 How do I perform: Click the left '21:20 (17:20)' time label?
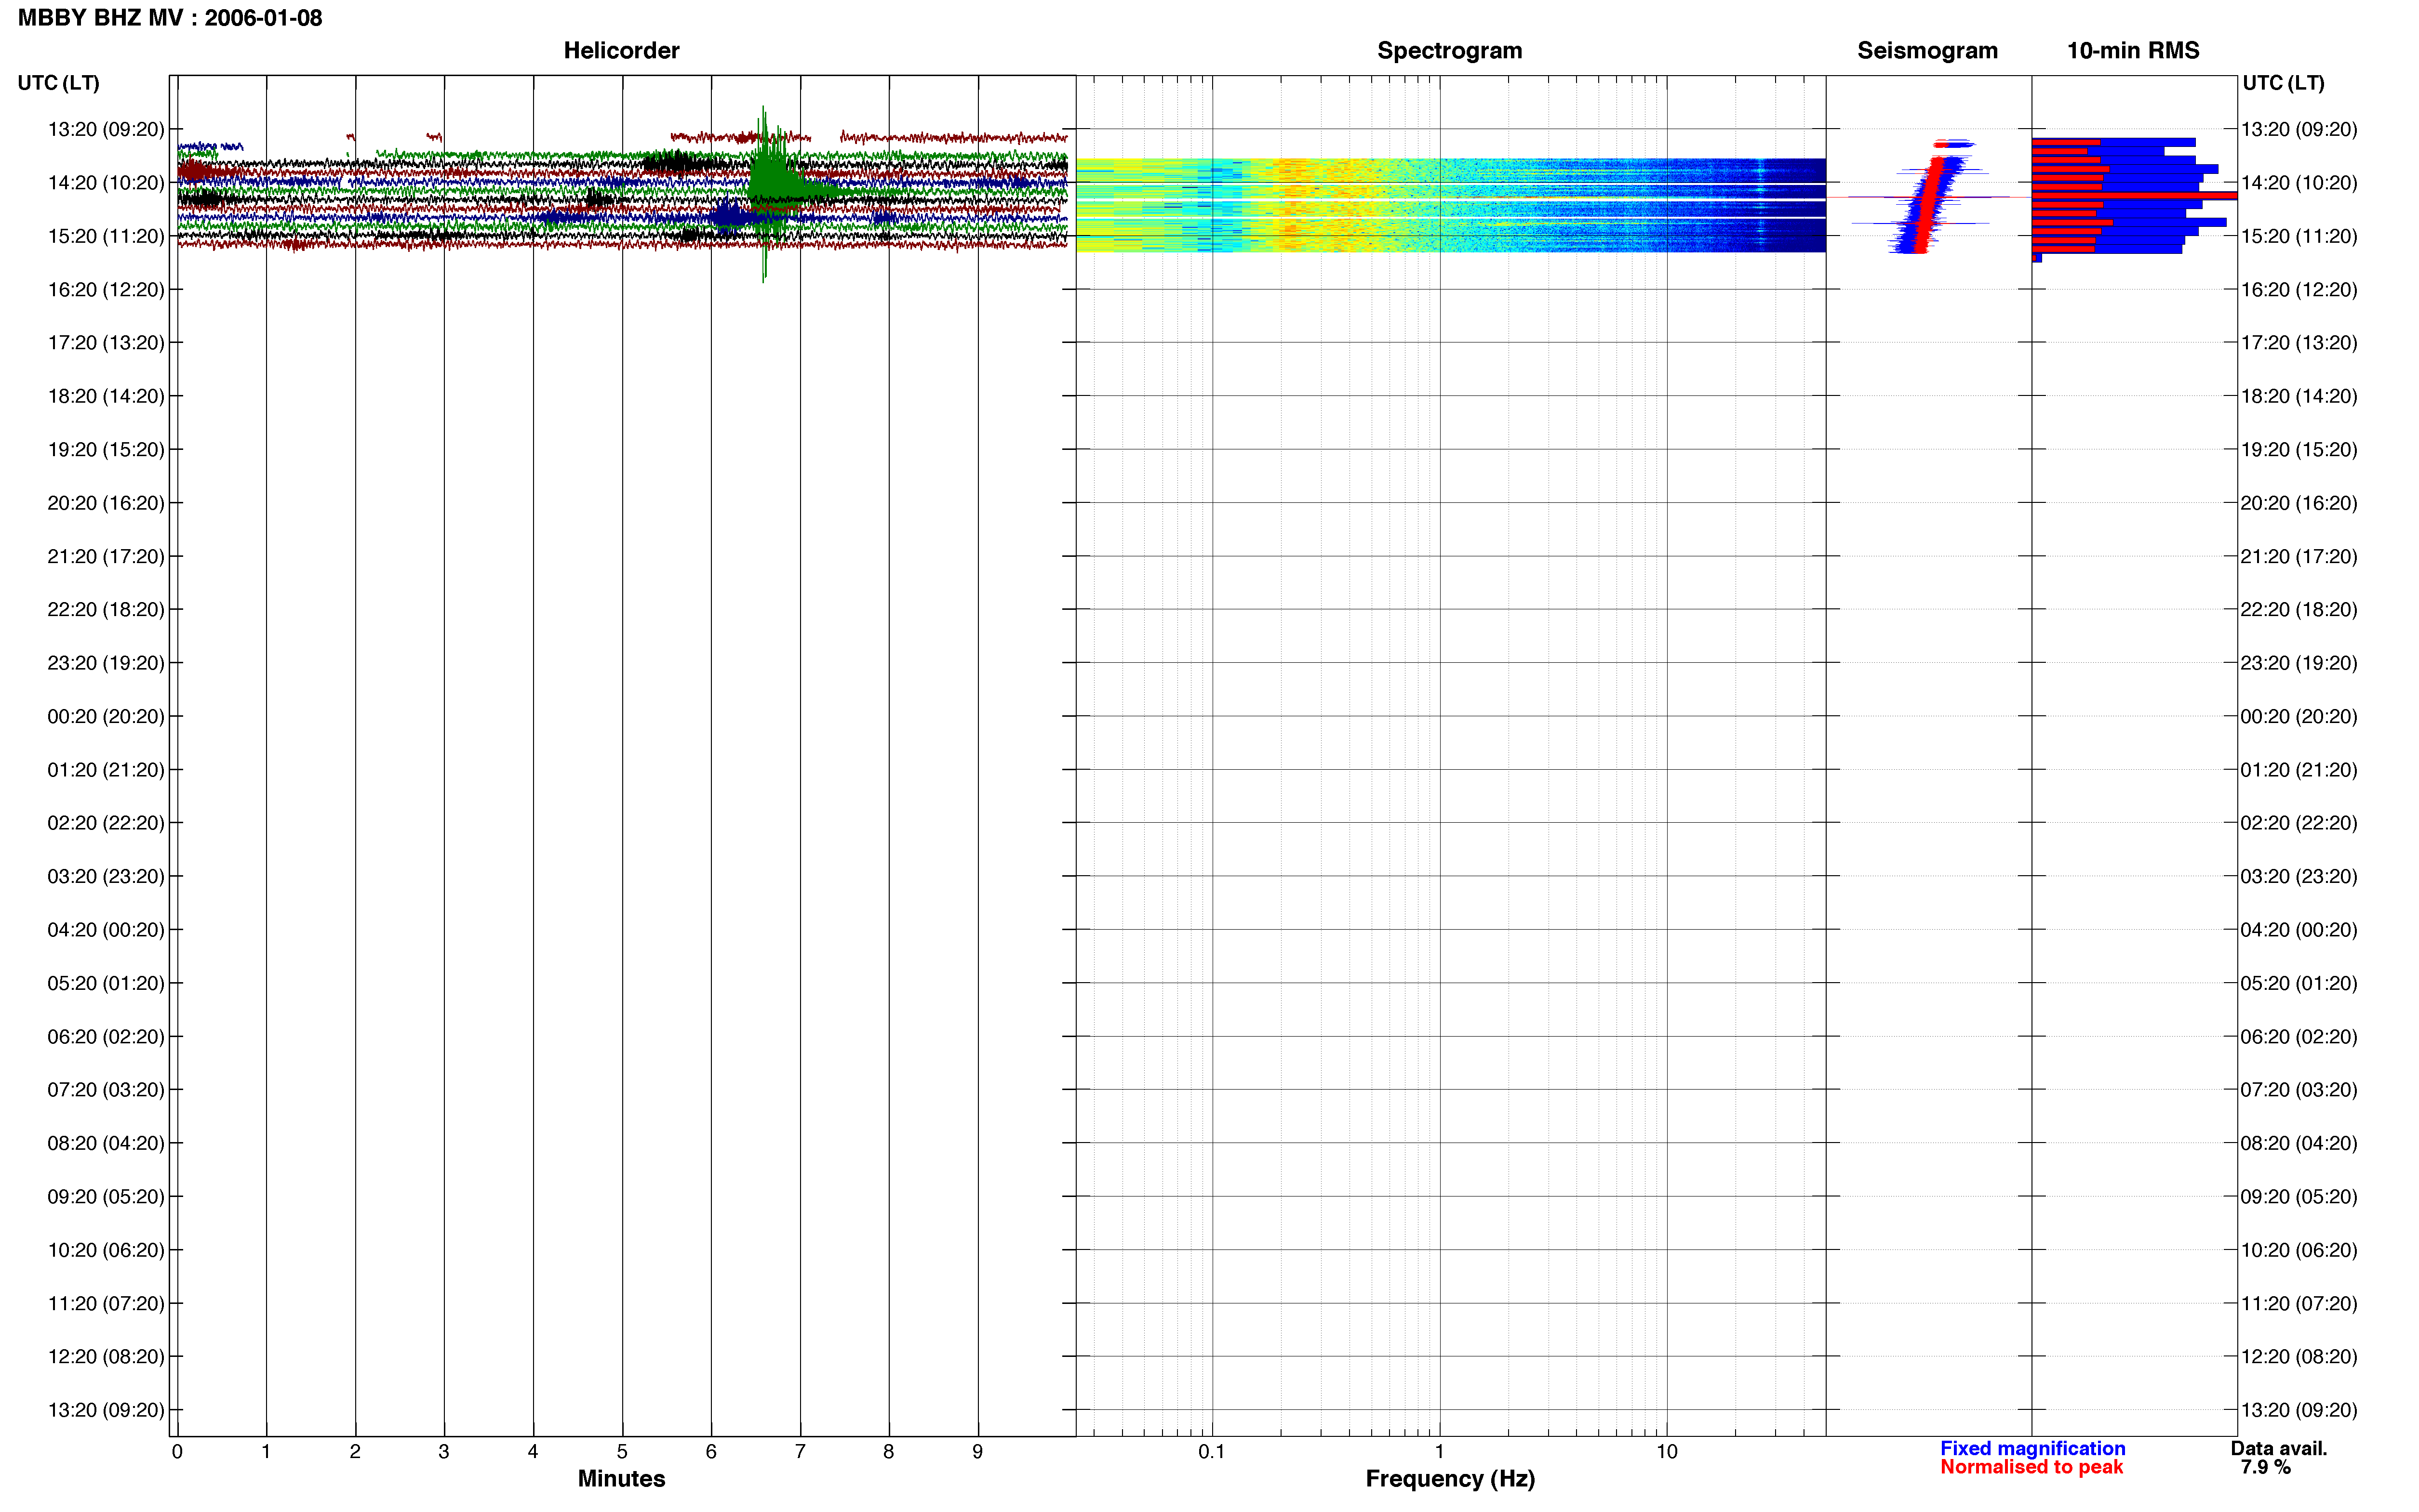point(106,556)
